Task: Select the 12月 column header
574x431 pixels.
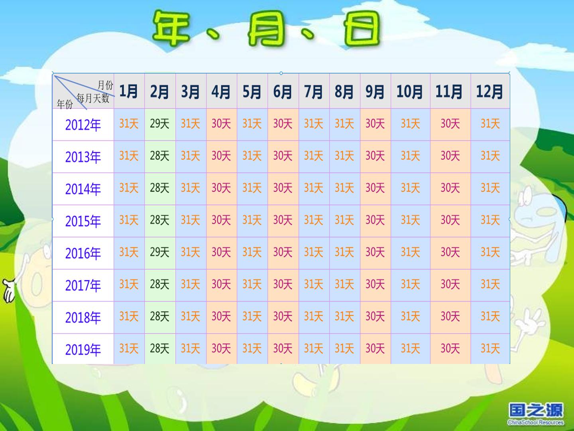Action: coord(489,91)
